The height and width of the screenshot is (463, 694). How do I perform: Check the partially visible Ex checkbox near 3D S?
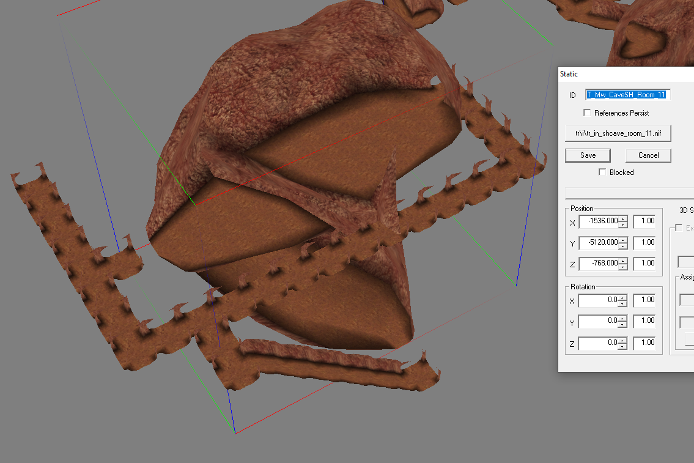click(x=679, y=227)
